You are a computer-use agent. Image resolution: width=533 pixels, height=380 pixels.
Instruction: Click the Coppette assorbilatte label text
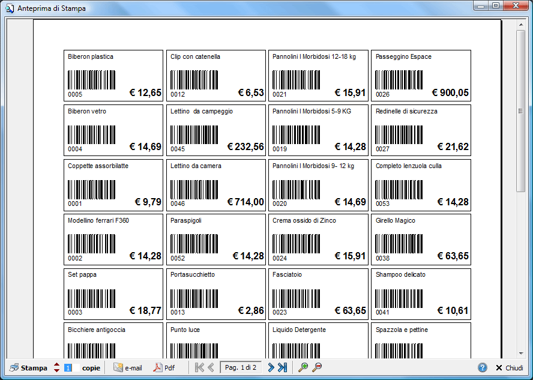click(98, 166)
